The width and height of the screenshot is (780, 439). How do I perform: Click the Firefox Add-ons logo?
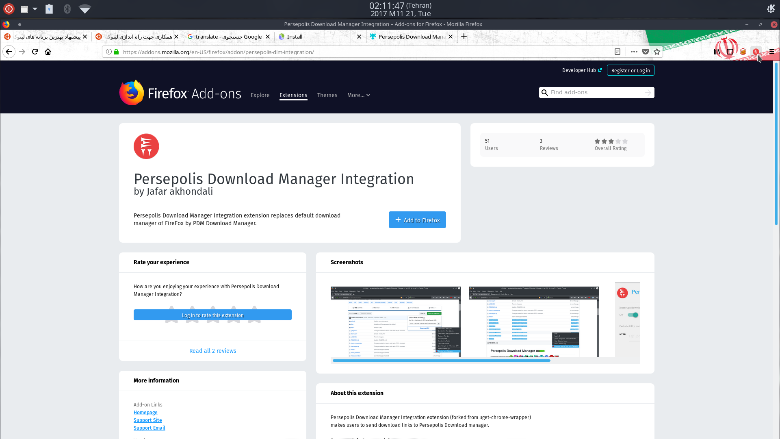[180, 93]
